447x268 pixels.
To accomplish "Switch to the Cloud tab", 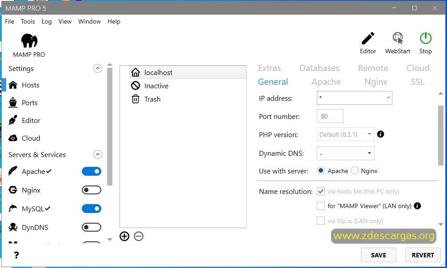I will pyautogui.click(x=418, y=68).
